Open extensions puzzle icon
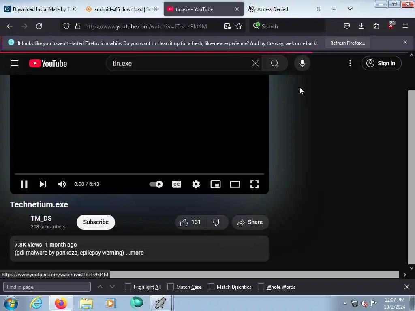The width and height of the screenshot is (415, 311). pos(376,26)
